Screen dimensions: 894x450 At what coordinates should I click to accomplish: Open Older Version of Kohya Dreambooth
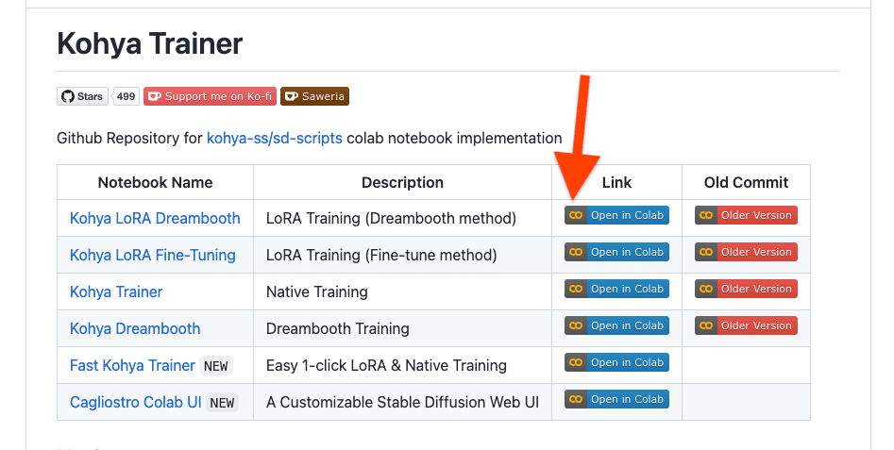pyautogui.click(x=746, y=325)
